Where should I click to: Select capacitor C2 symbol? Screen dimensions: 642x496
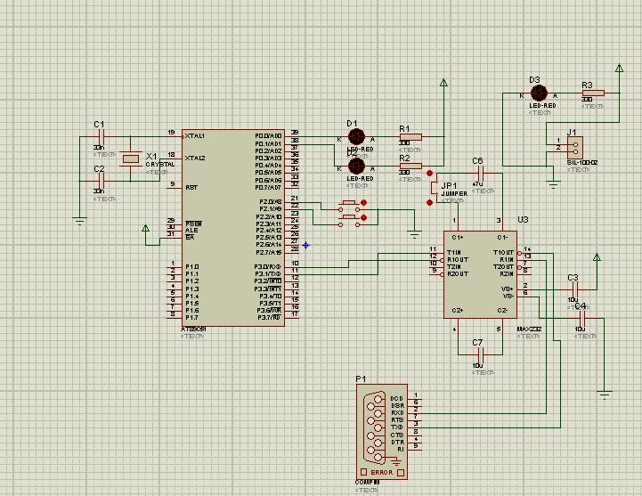point(102,181)
